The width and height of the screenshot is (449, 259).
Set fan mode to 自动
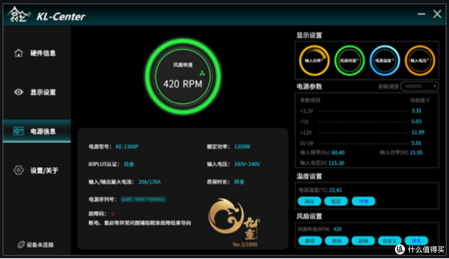(336, 241)
